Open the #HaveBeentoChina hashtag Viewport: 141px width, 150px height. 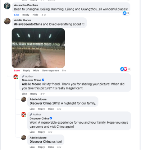(x=28, y=24)
